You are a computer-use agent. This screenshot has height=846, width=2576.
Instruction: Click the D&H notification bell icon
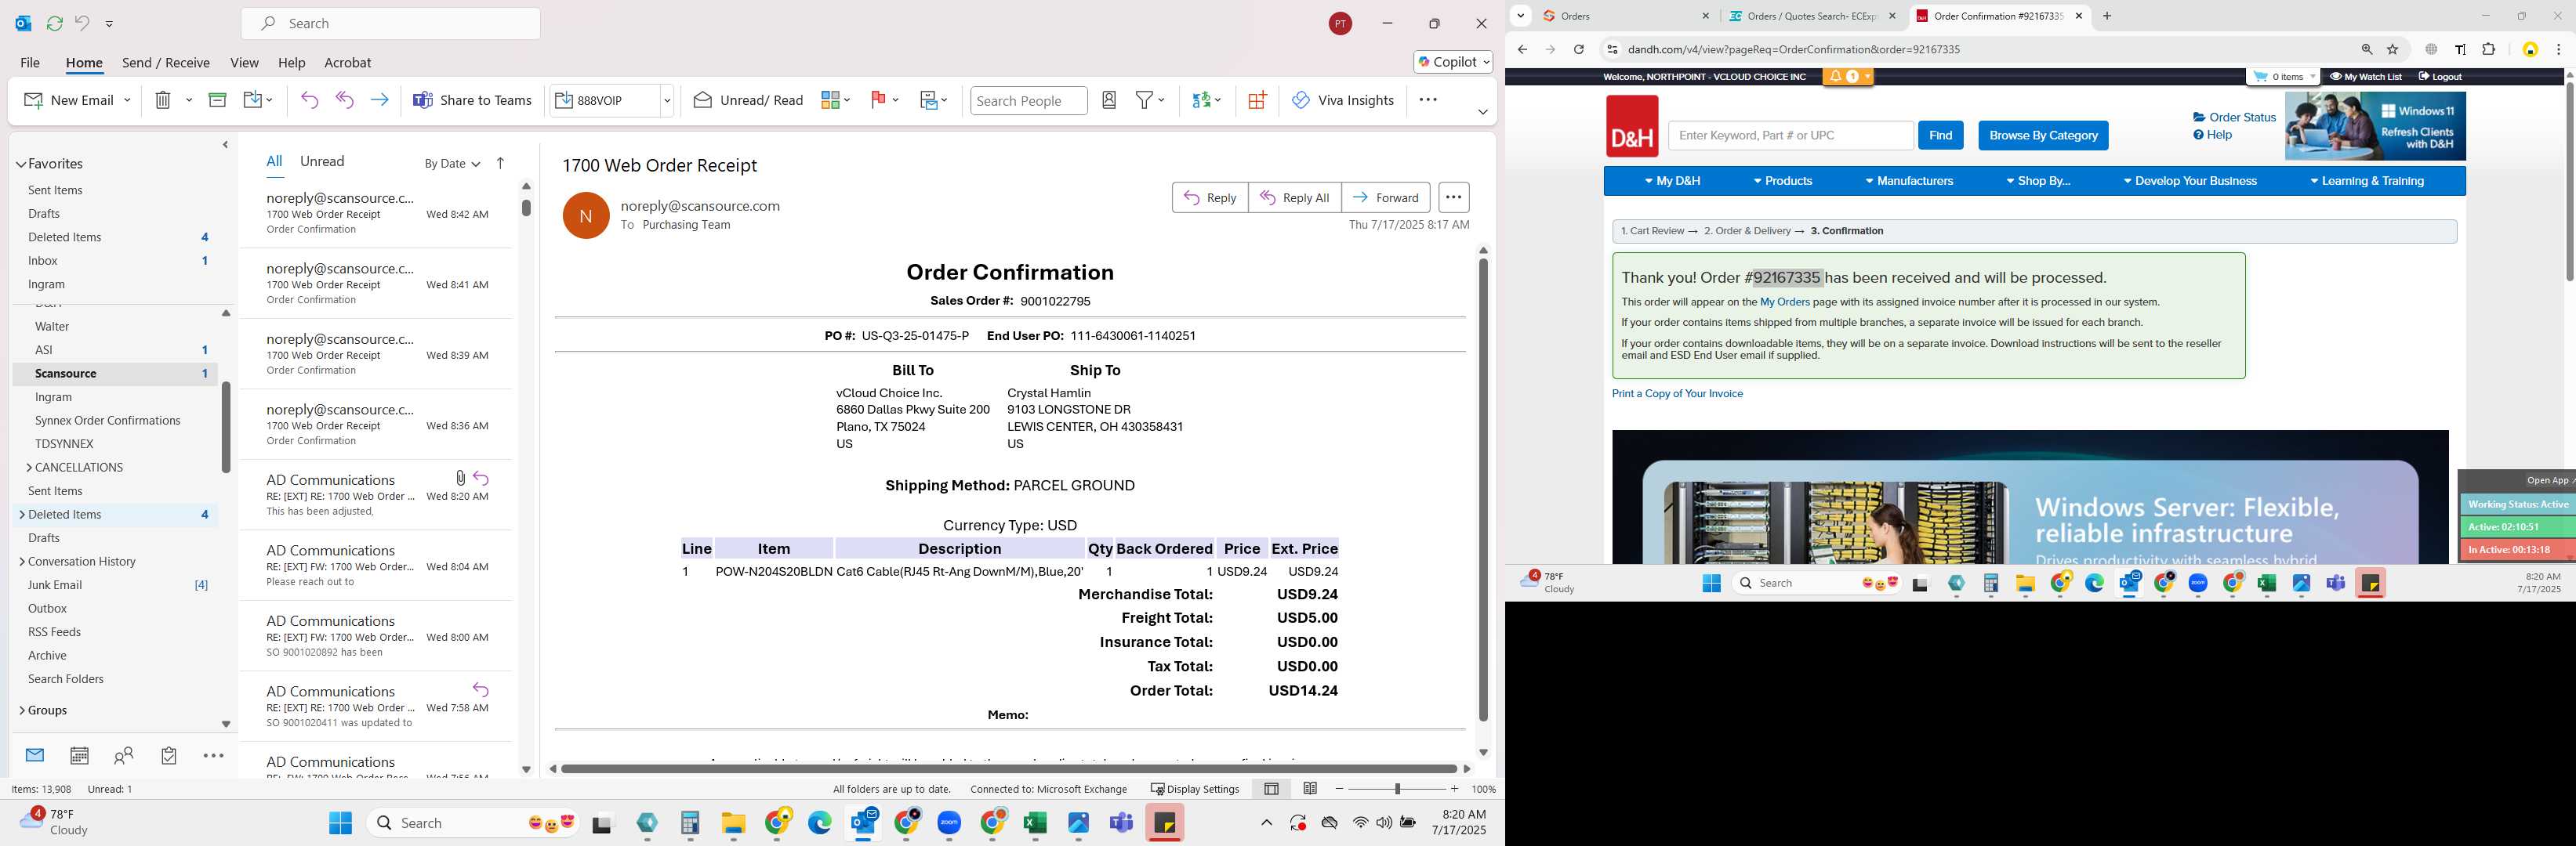coord(1836,77)
